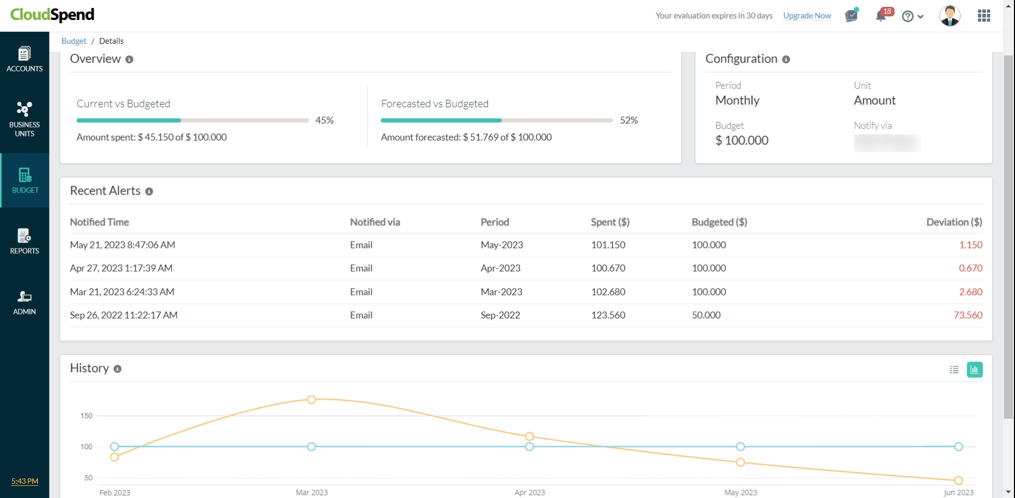Screen dimensions: 1015x498
Task: Select the Budget tab in sidebar
Action: (x=24, y=180)
